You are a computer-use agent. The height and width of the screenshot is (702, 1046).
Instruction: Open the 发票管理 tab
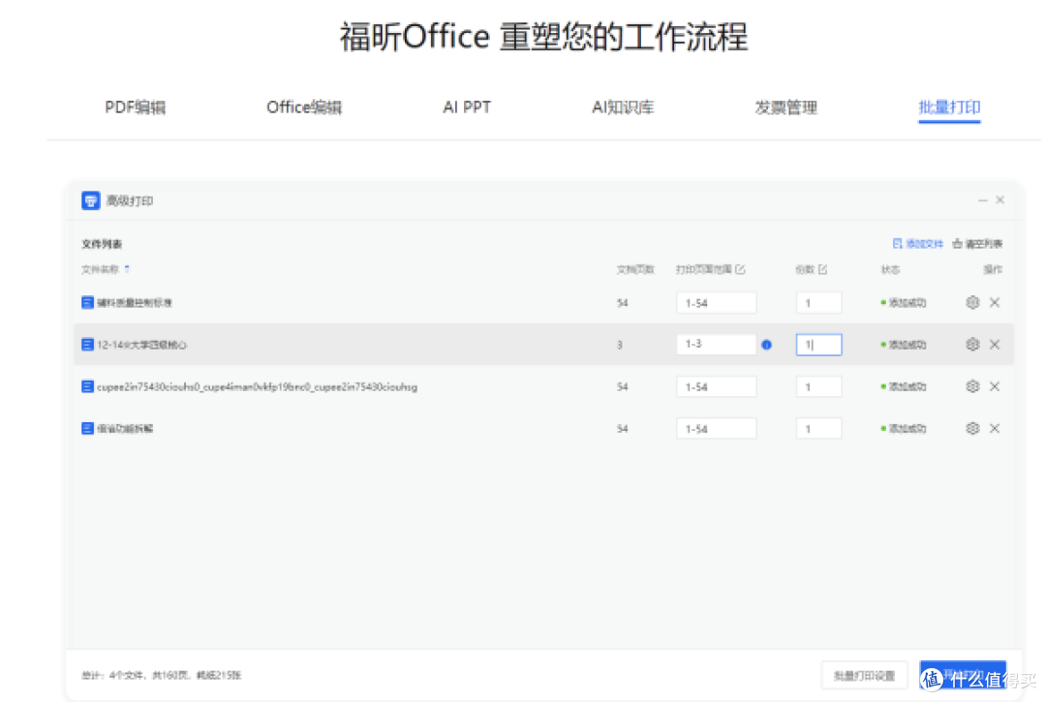coord(785,107)
